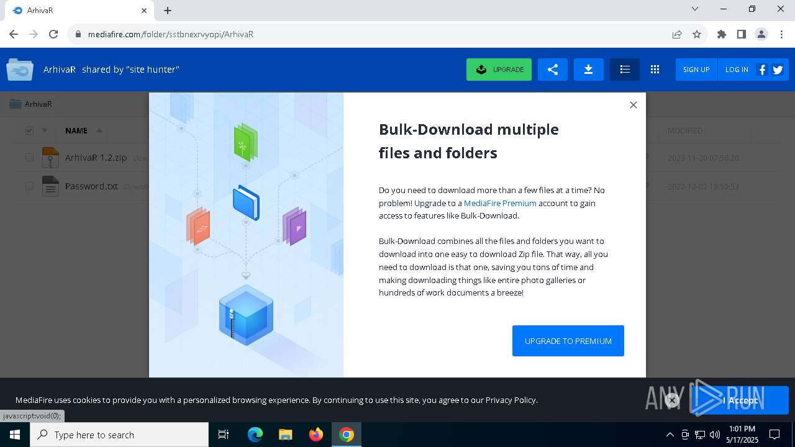This screenshot has height=447, width=795.
Task: Click the ArhivaR 1.2.zip archive icon
Action: pos(50,158)
